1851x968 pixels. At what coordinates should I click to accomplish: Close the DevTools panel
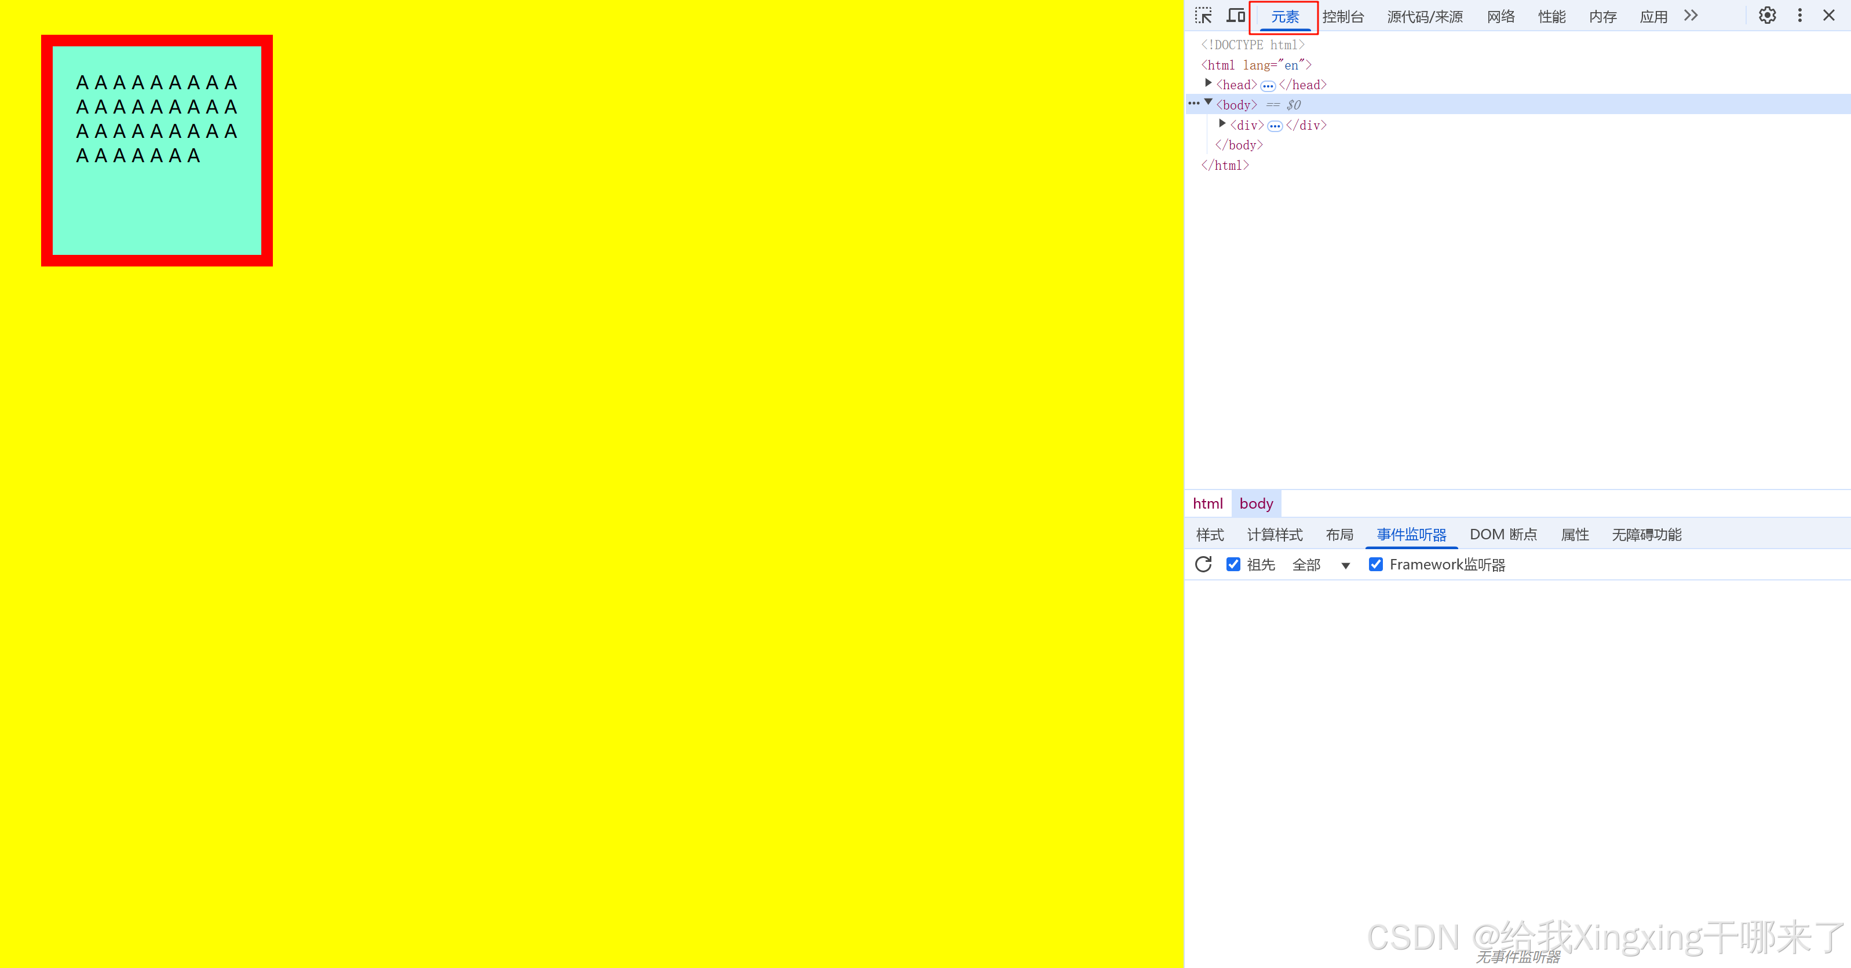(x=1829, y=16)
